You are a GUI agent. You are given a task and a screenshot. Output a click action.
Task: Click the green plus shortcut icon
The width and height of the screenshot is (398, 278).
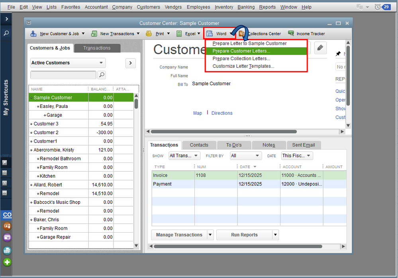(x=7, y=262)
